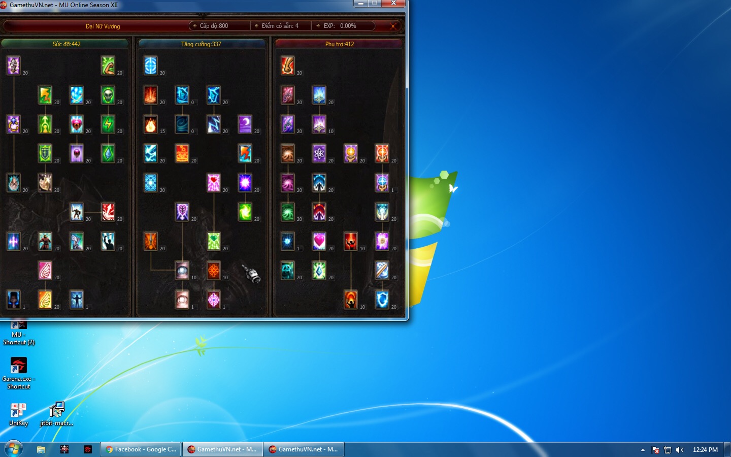Select the green swirl skill in Phụ trợ

tap(288, 212)
